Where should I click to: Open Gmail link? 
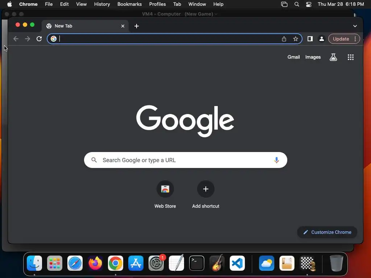[293, 57]
